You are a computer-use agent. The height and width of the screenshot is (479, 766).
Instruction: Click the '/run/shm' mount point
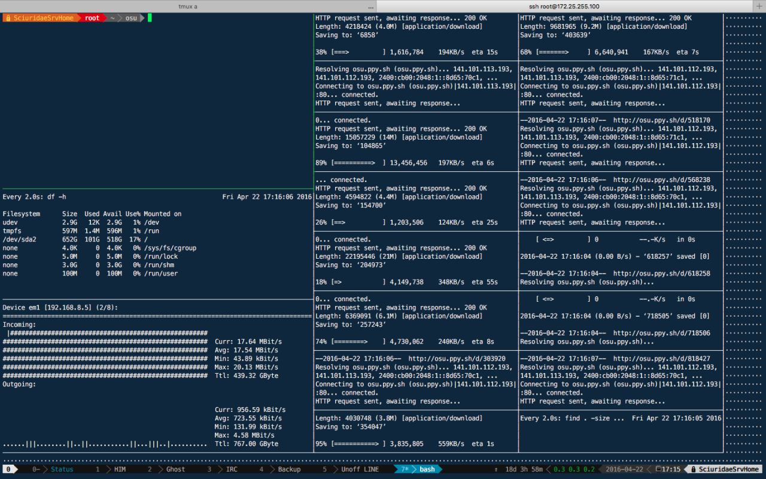159,265
